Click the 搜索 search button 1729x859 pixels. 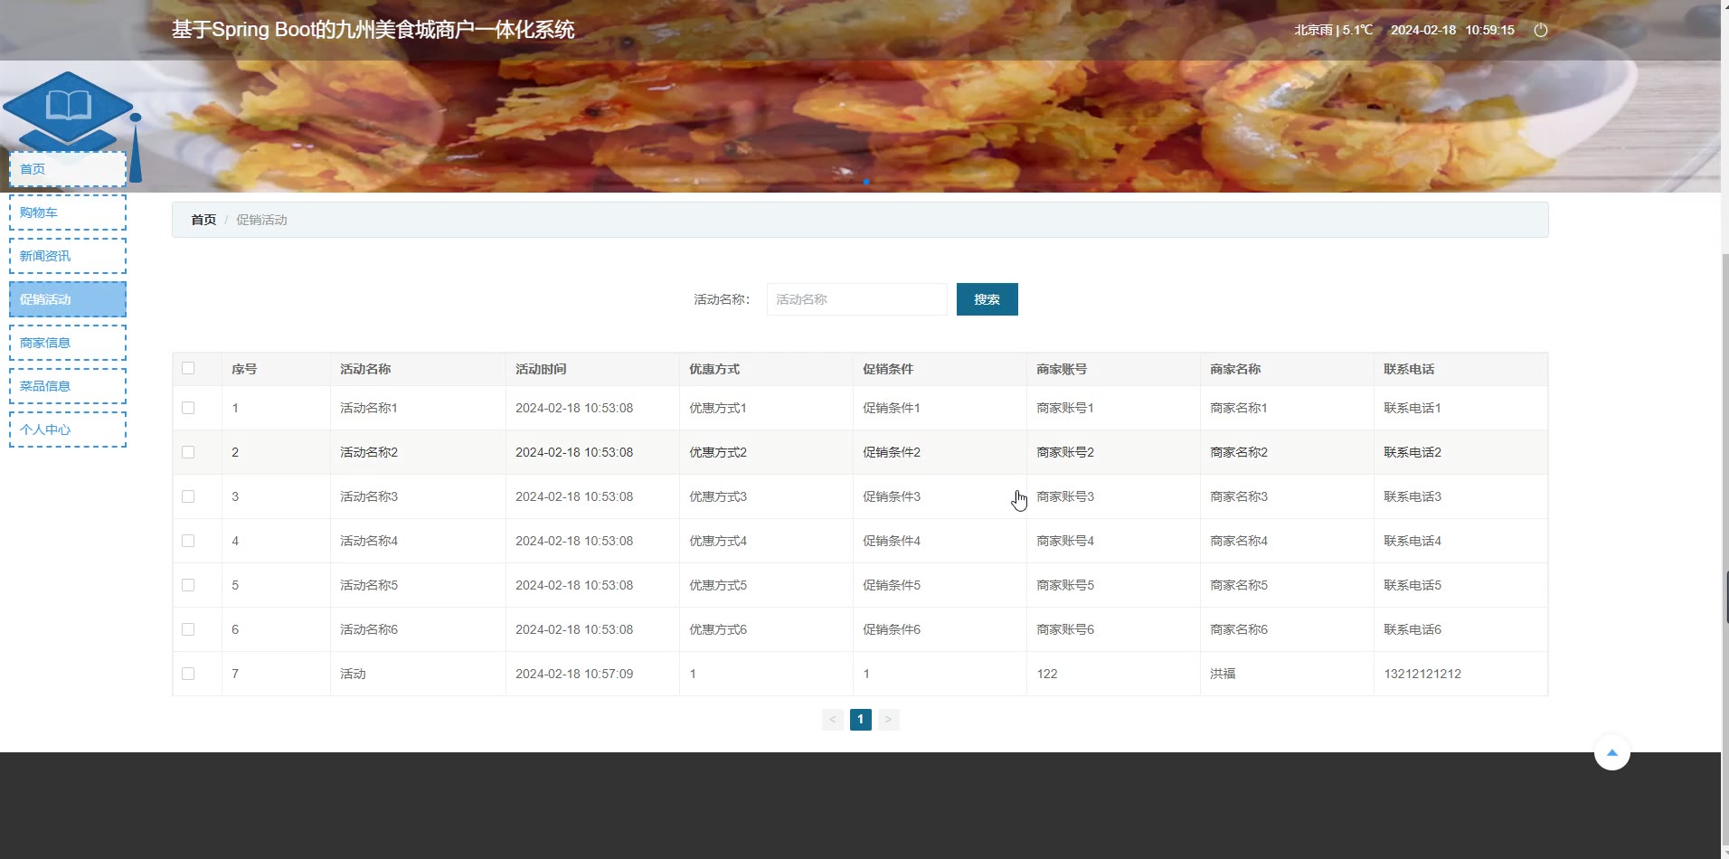[987, 299]
